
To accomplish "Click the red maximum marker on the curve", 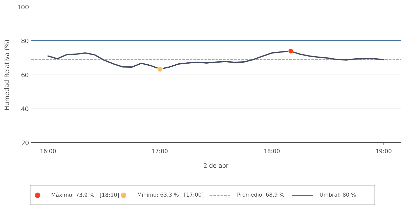I will (291, 51).
